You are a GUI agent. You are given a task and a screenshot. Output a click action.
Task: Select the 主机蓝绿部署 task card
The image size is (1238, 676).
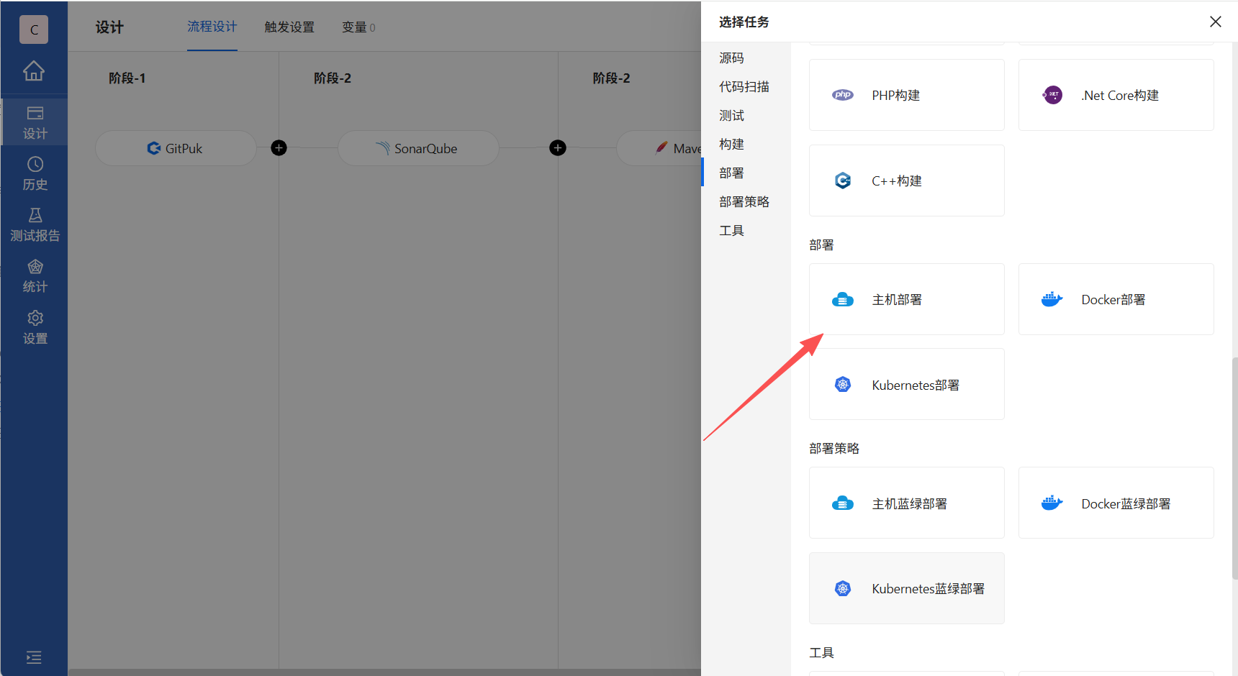[x=907, y=503]
